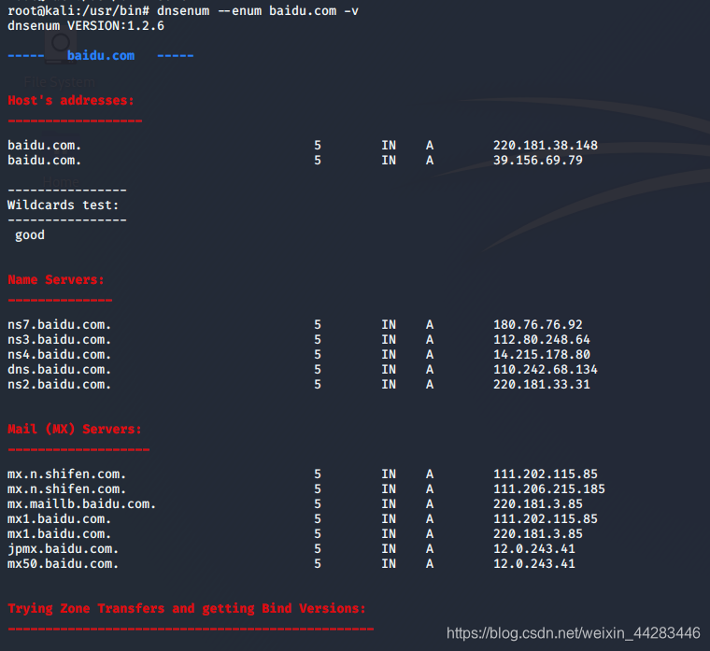Click the red 'Mail (MX) Servers:' heading
Viewport: 710px width, 651px height.
coord(75,429)
